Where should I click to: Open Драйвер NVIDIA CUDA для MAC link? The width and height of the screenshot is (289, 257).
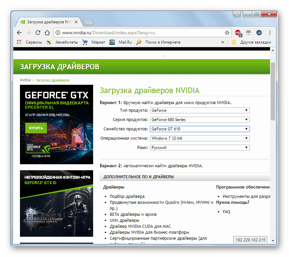click(140, 226)
